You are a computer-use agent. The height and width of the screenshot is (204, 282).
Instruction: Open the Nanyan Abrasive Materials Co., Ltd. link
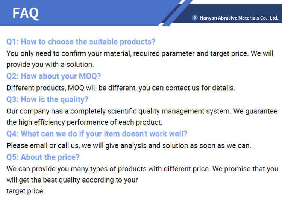pos(239,18)
